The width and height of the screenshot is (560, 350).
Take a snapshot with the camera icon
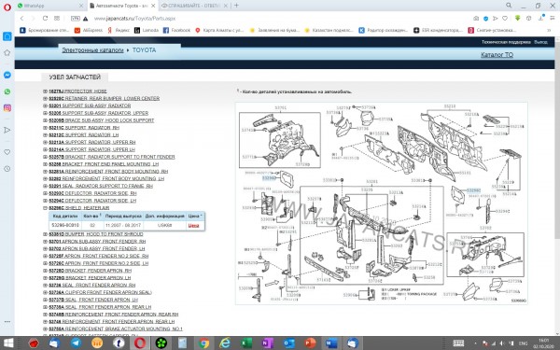pos(476,19)
